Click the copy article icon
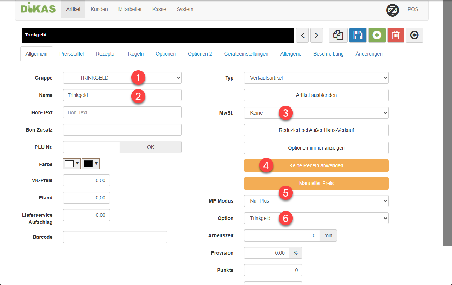This screenshot has height=285, width=452. point(338,35)
